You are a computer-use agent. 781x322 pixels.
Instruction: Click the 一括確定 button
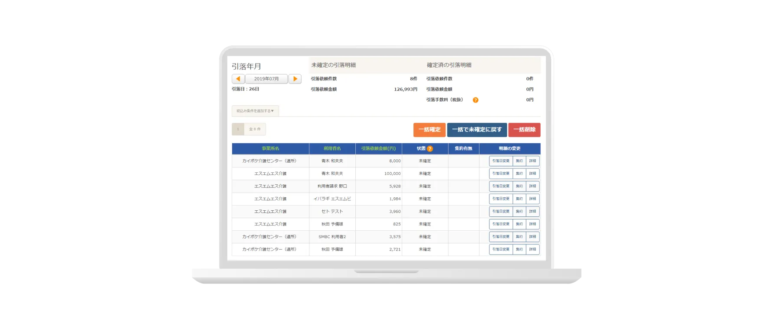[x=430, y=130]
